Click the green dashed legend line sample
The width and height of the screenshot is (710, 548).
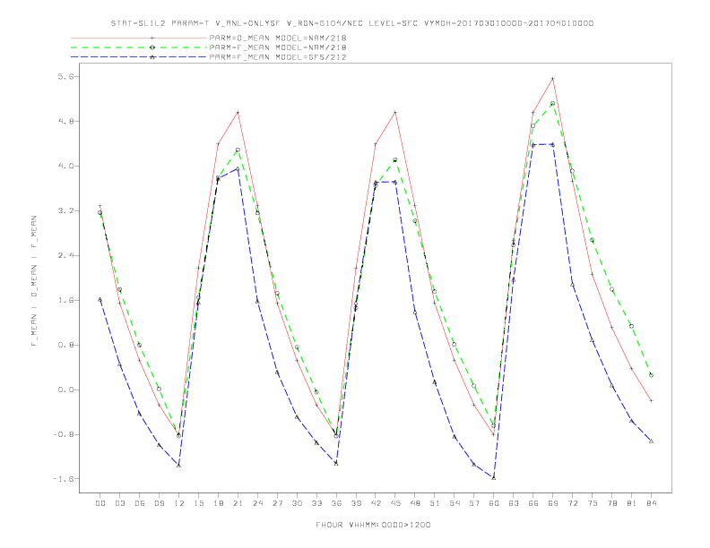point(139,47)
